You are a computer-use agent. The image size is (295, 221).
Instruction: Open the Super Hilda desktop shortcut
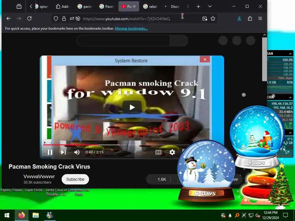pyautogui.click(x=33, y=190)
